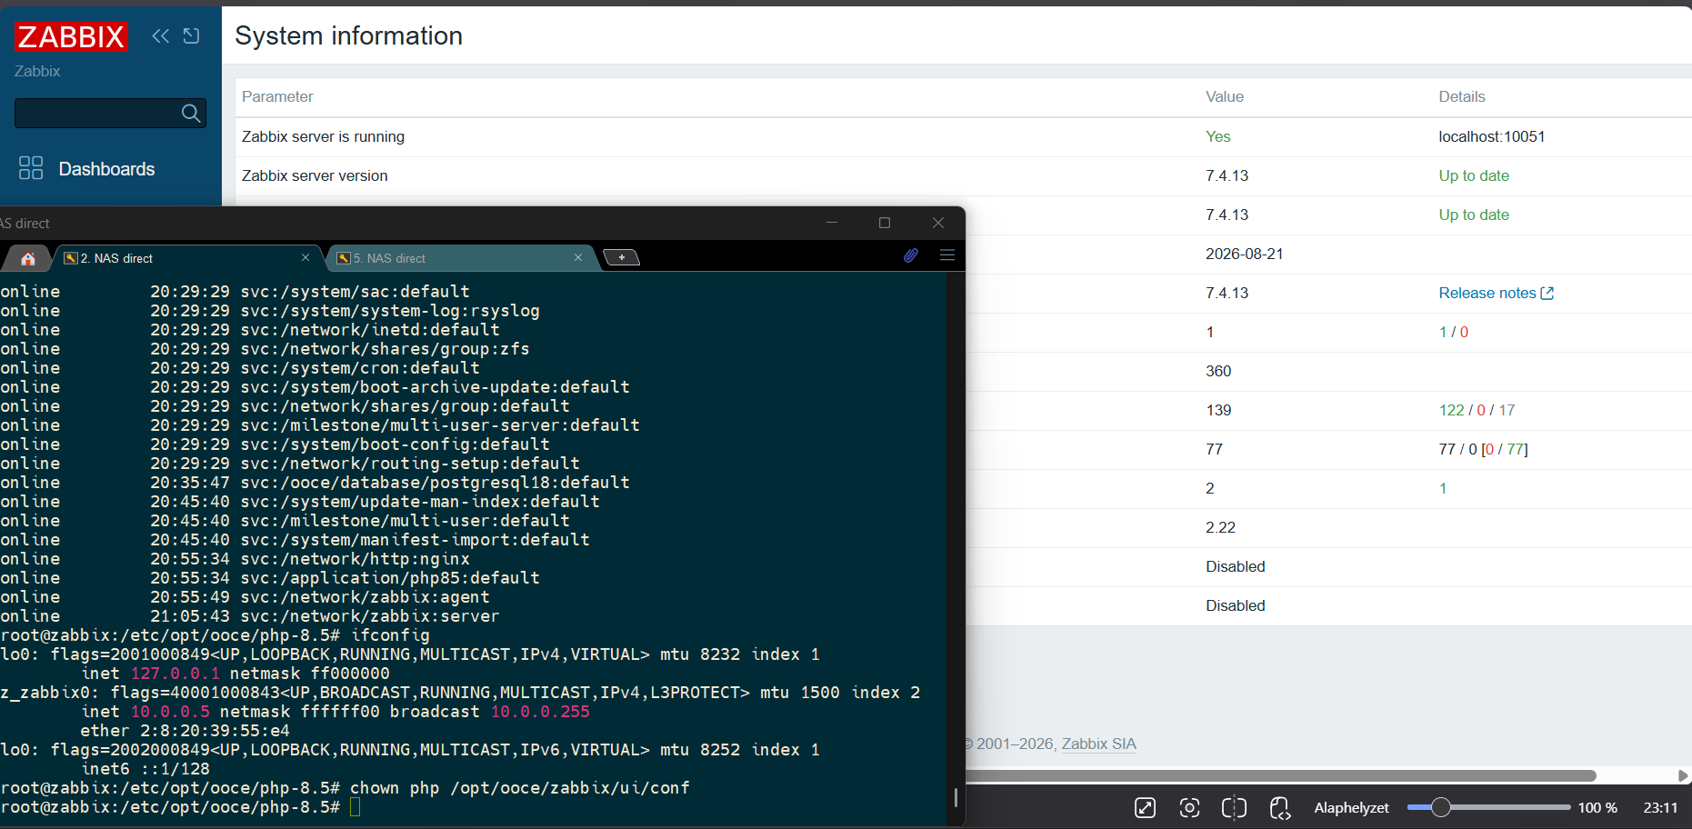The height and width of the screenshot is (829, 1692).
Task: Click the 'svc:/network/zabbix:server' line in terminal
Action: pos(369,616)
